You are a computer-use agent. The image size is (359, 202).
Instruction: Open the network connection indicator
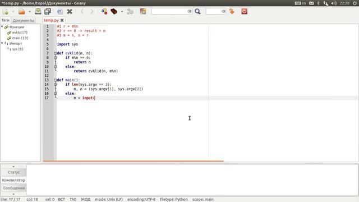[325, 3]
